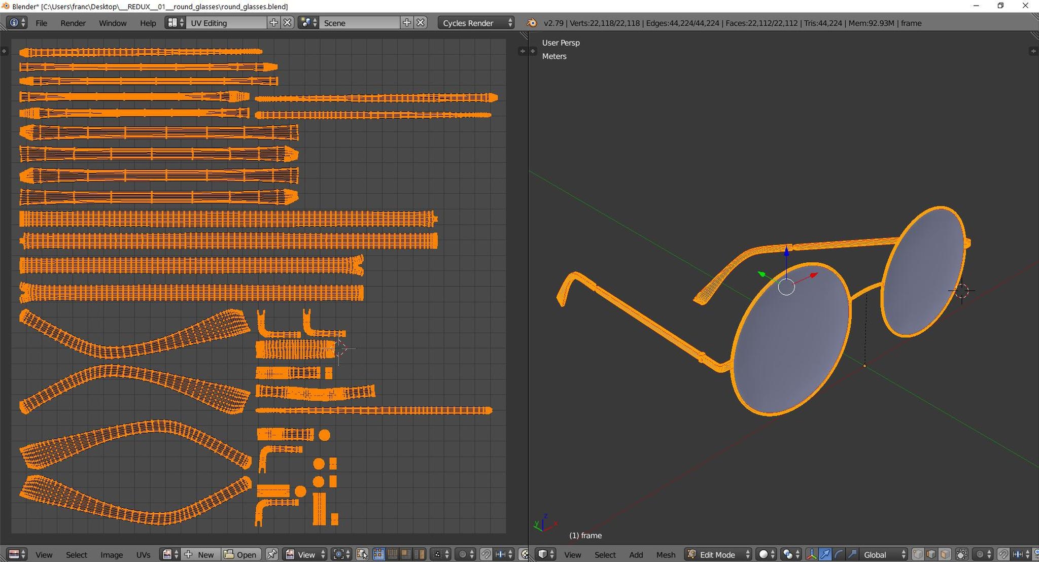Screen dimensions: 1039x562
Task: Open the Edit Mode interaction dropdown
Action: pos(718,554)
